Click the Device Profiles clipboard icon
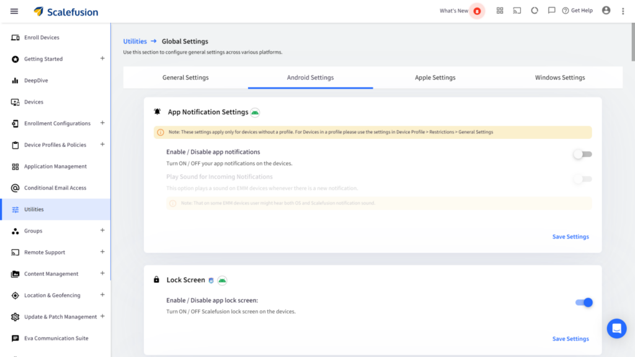This screenshot has height=357, width=635. [15, 145]
